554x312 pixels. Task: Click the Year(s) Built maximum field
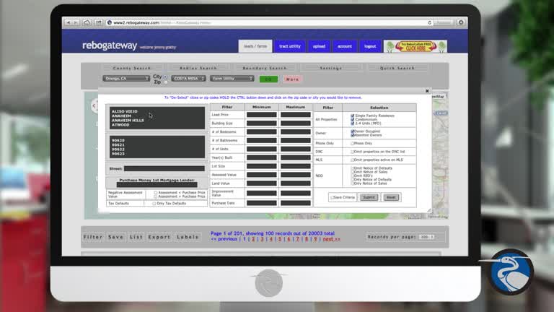click(295, 157)
